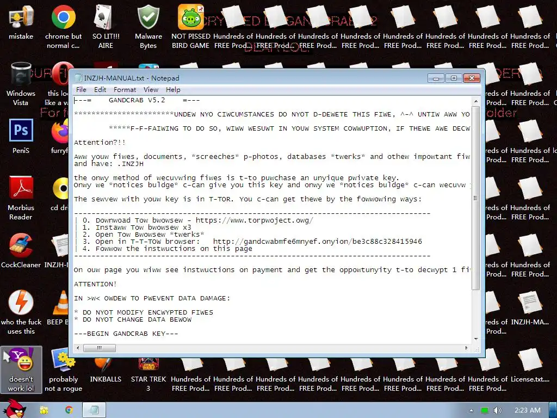The height and width of the screenshot is (418, 557).
Task: Click the '1. Instaww Tow bwowsew x3' line
Action: point(137,228)
